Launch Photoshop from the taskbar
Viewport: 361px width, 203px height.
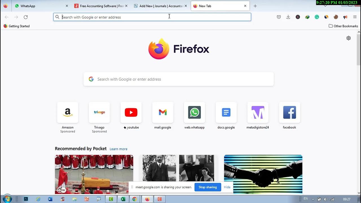tap(26, 199)
